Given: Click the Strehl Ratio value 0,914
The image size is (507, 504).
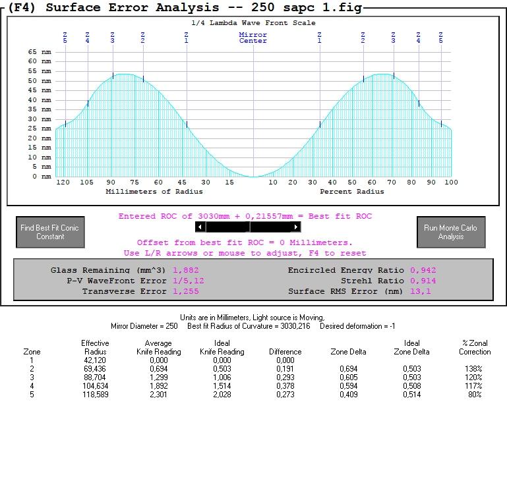Looking at the screenshot, I should click(423, 281).
